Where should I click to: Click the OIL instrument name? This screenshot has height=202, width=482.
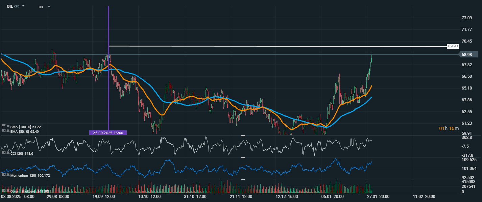click(x=10, y=6)
